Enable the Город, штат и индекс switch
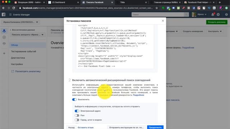This screenshot has width=230, height=129. 77,120
